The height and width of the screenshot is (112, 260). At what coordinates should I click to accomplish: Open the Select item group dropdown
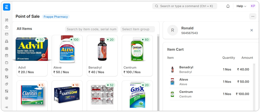138,29
